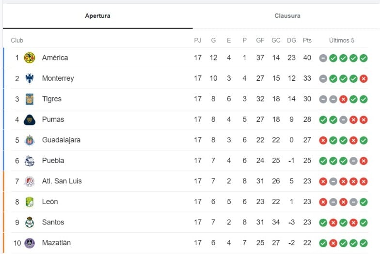Click the Tigres club logo
Image resolution: width=380 pixels, height=254 pixels.
pos(30,99)
